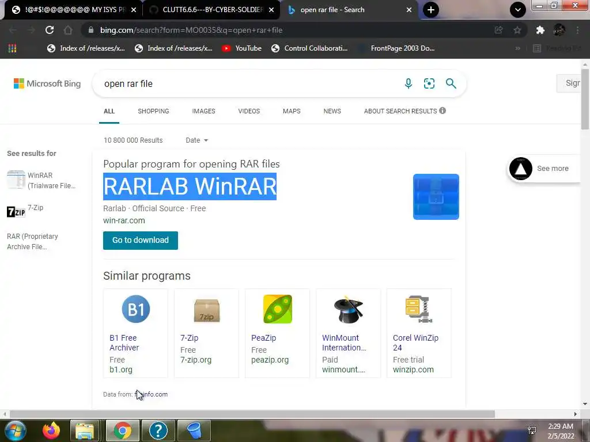Select the WinRAR icon in See results for
Viewport: 590px width, 442px height.
(16, 180)
